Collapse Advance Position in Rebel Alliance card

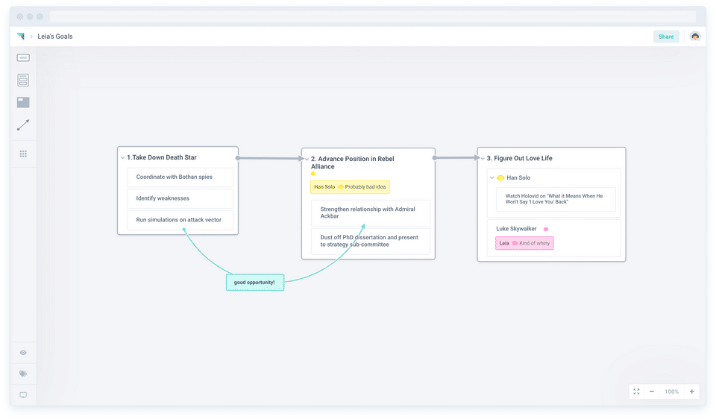[x=307, y=160]
